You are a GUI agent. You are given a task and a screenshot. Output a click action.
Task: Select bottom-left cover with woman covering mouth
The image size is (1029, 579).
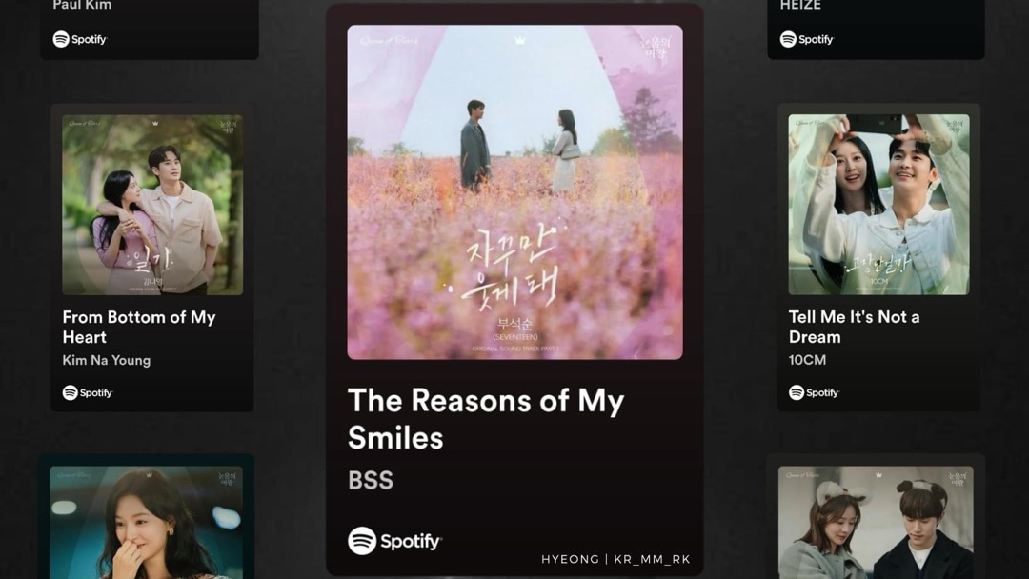pos(147,523)
